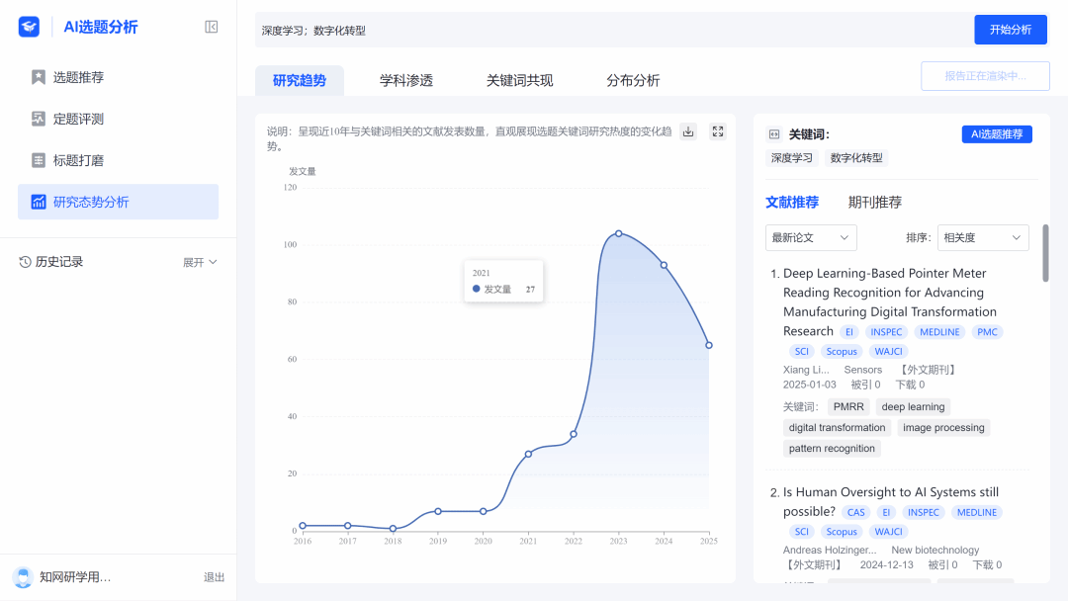Click the user avatar icon
The height and width of the screenshot is (601, 1068).
23,577
